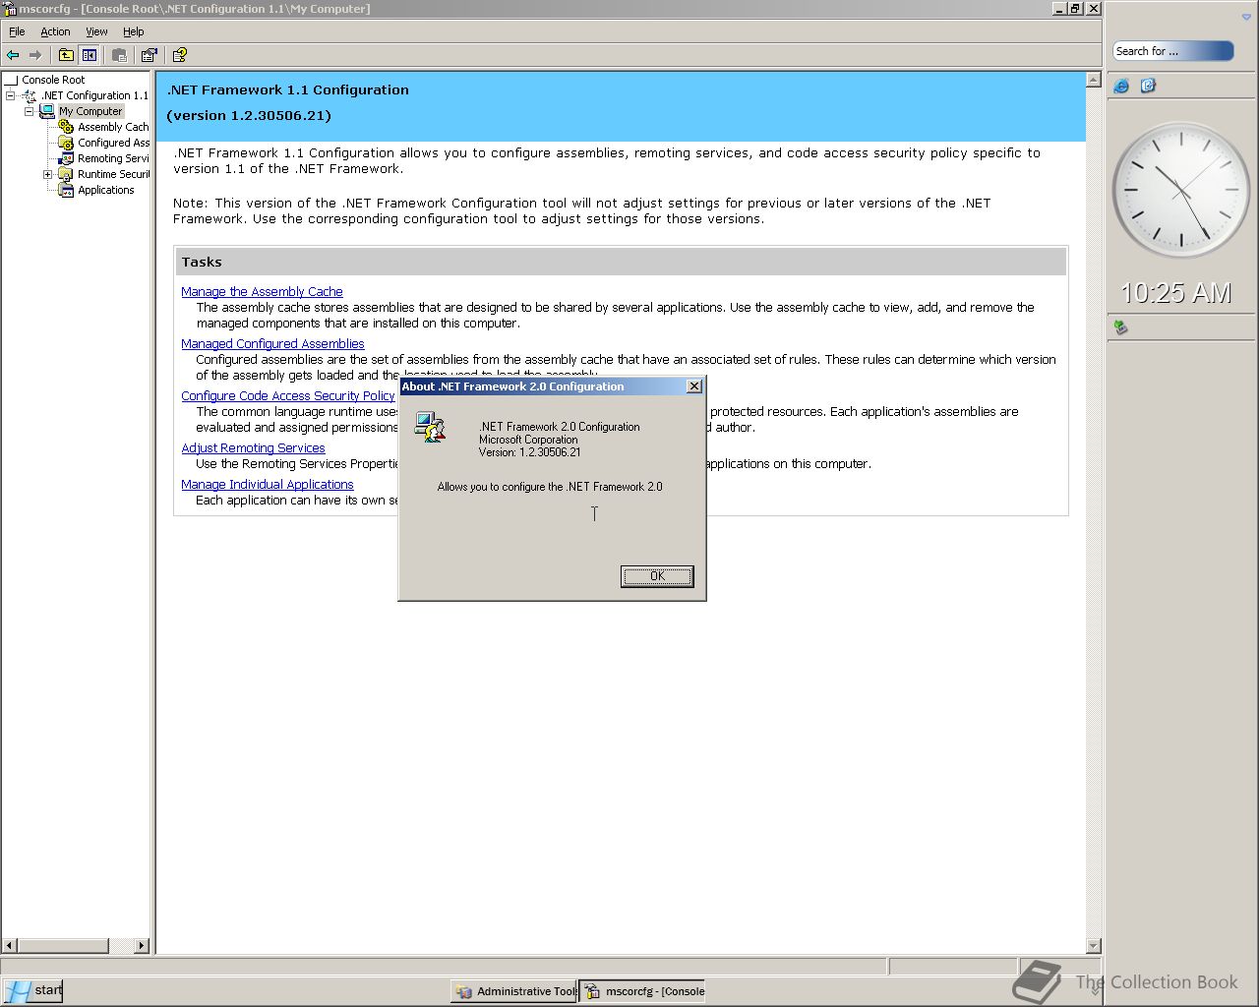Select My Computer label in the tree
The height and width of the screenshot is (1007, 1259).
(90, 111)
